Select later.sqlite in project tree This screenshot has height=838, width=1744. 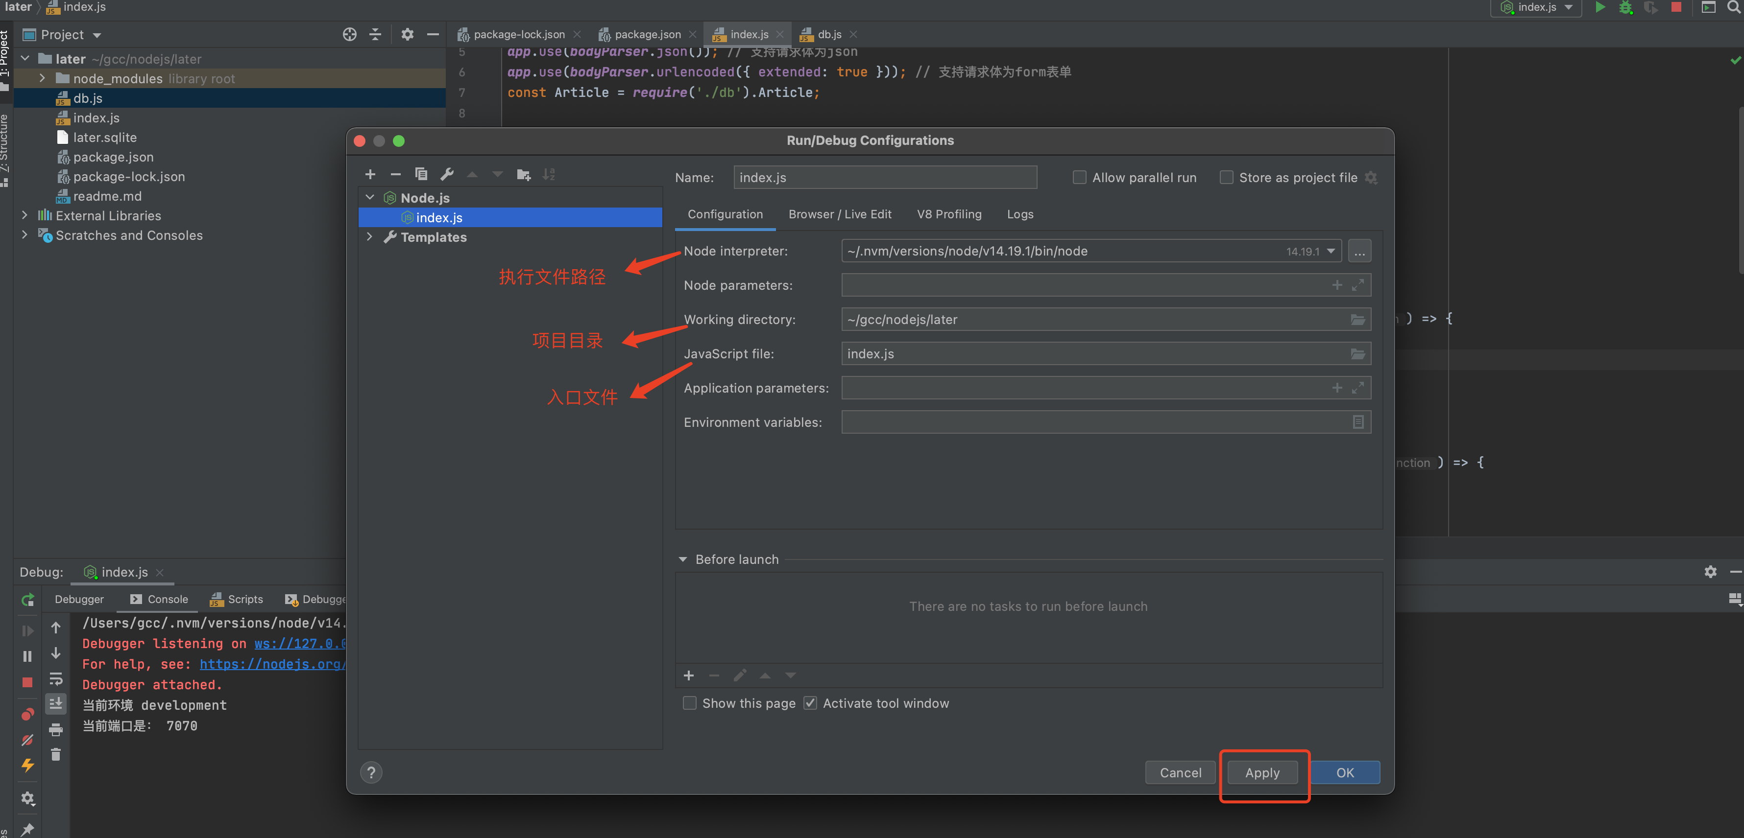coord(104,137)
